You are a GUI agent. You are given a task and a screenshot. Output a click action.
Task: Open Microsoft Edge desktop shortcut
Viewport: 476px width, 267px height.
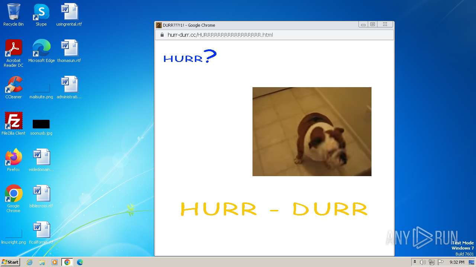tap(41, 51)
